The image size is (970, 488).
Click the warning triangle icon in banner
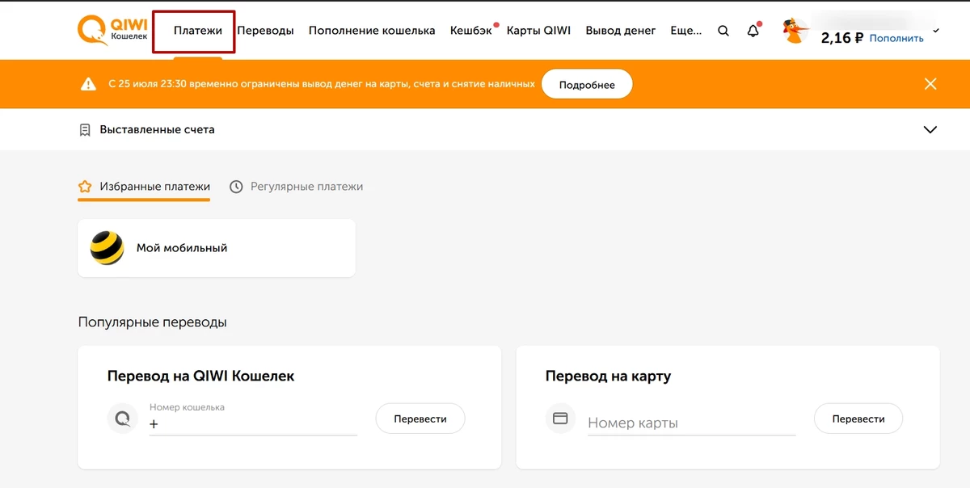click(88, 84)
